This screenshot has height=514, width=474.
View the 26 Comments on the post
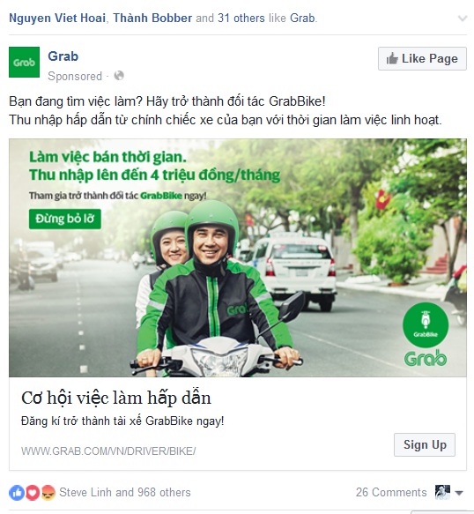391,492
